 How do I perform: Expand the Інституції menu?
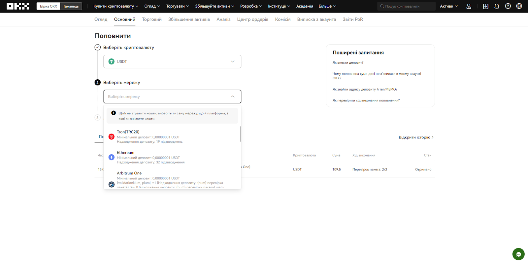[279, 6]
